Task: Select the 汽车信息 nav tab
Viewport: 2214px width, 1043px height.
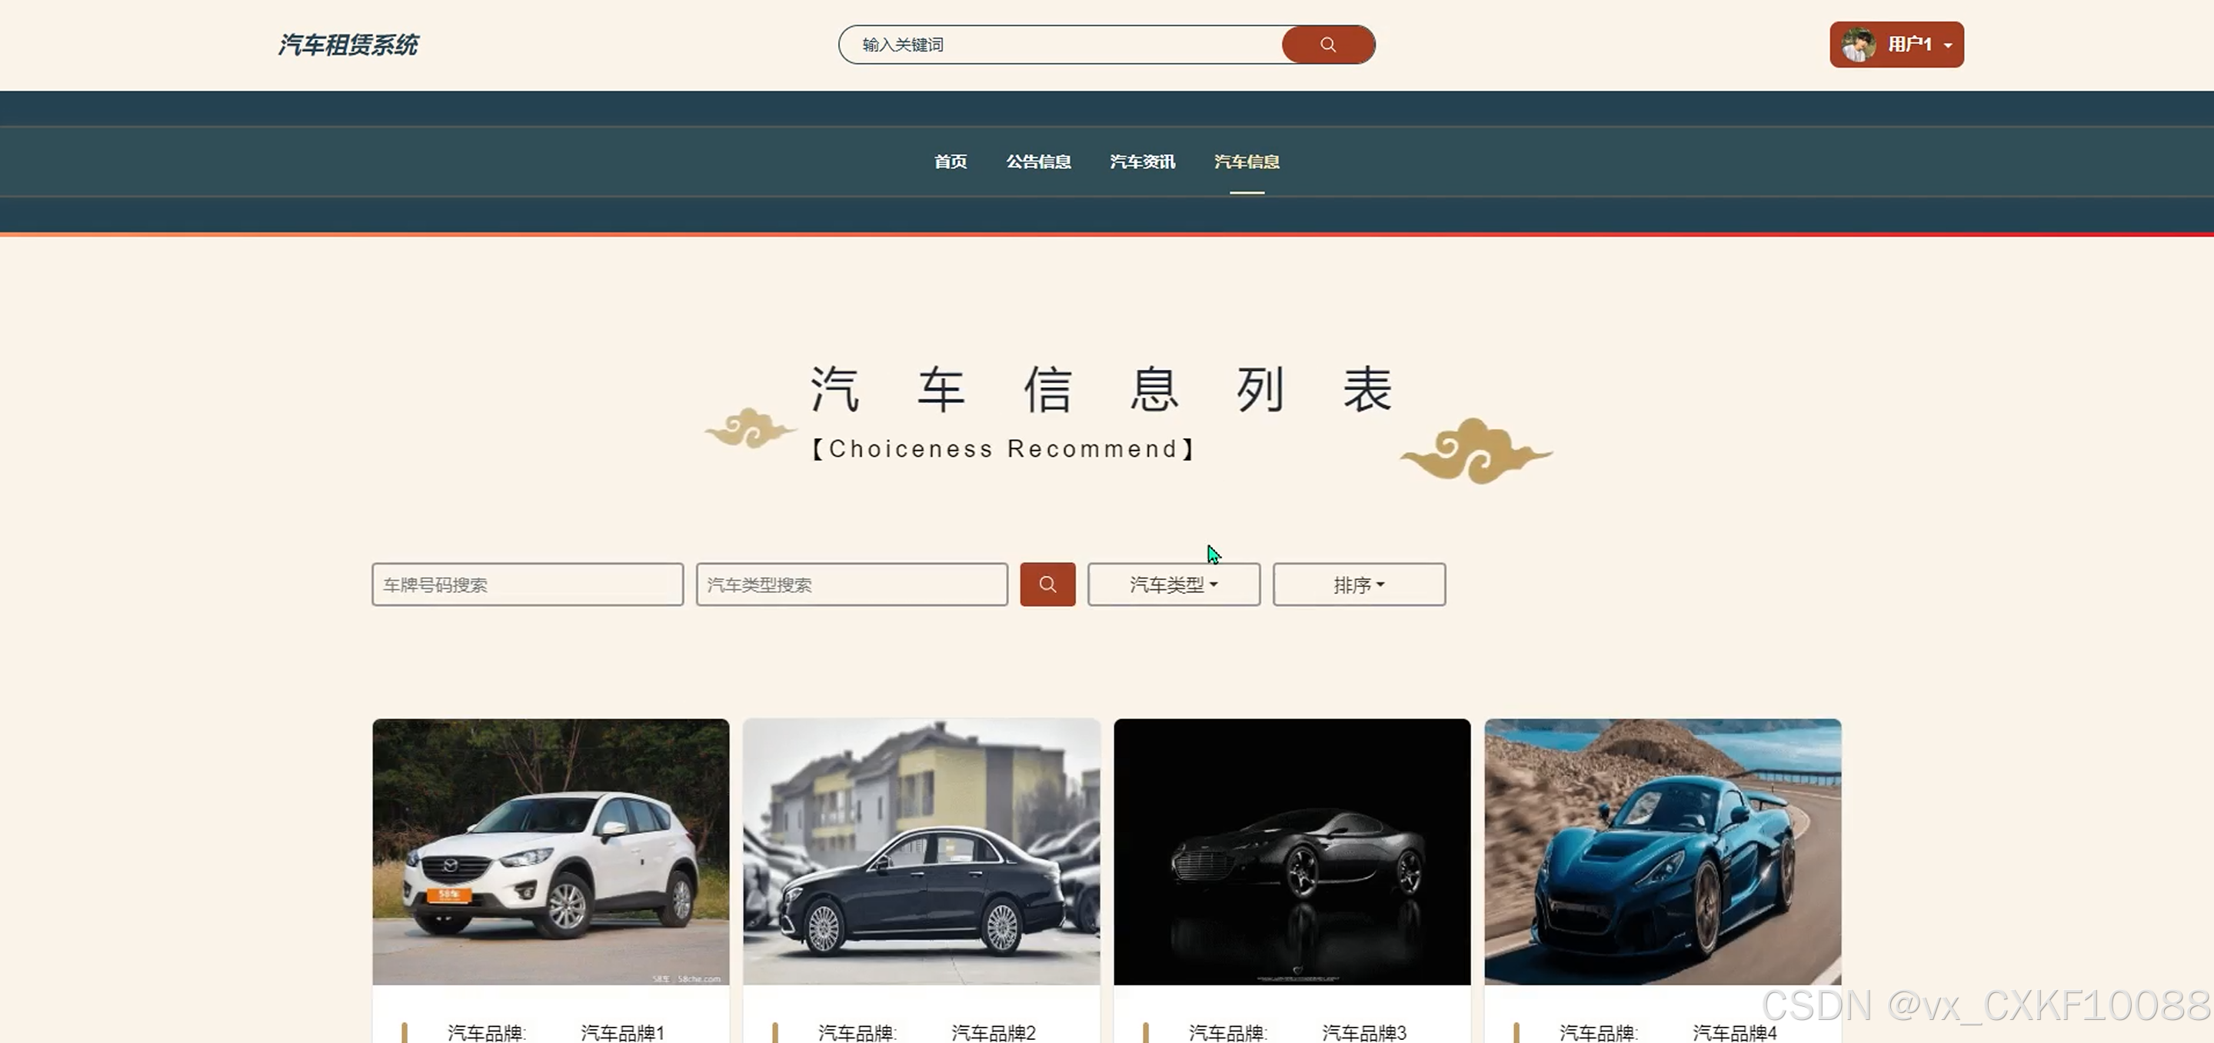Action: point(1247,162)
